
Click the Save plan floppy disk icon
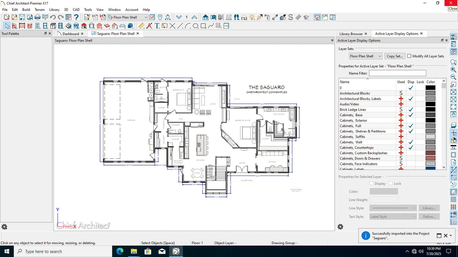22,17
